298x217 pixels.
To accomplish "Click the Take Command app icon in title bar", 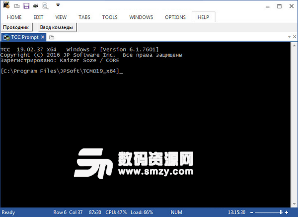I will (6, 5).
